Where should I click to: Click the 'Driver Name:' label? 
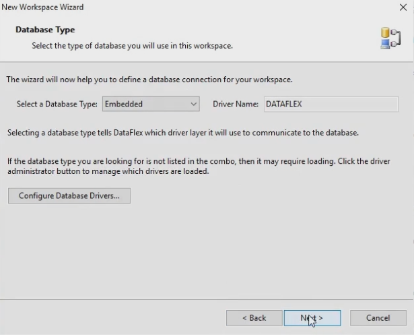pyautogui.click(x=236, y=104)
